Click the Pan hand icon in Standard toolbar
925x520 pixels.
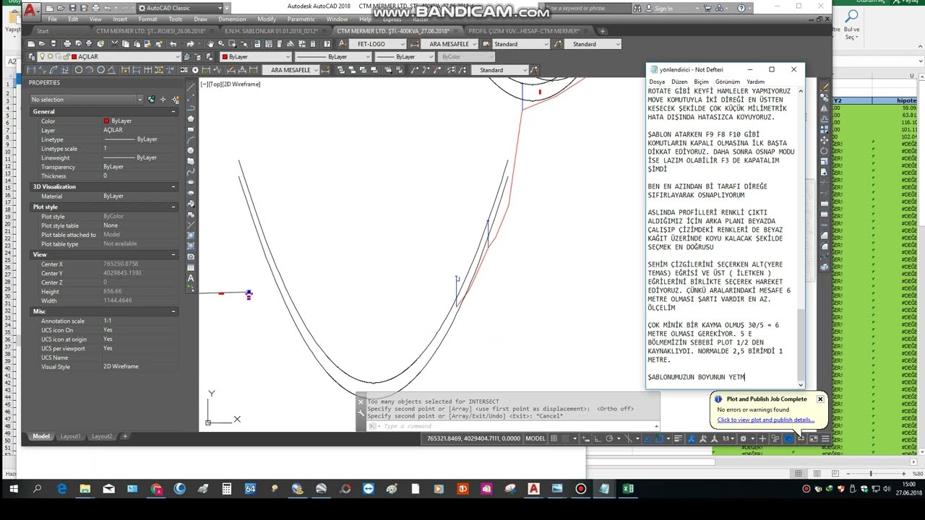[210, 44]
